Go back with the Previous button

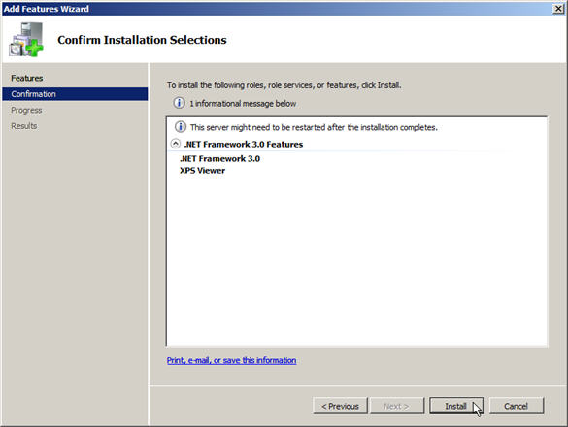[x=340, y=406]
